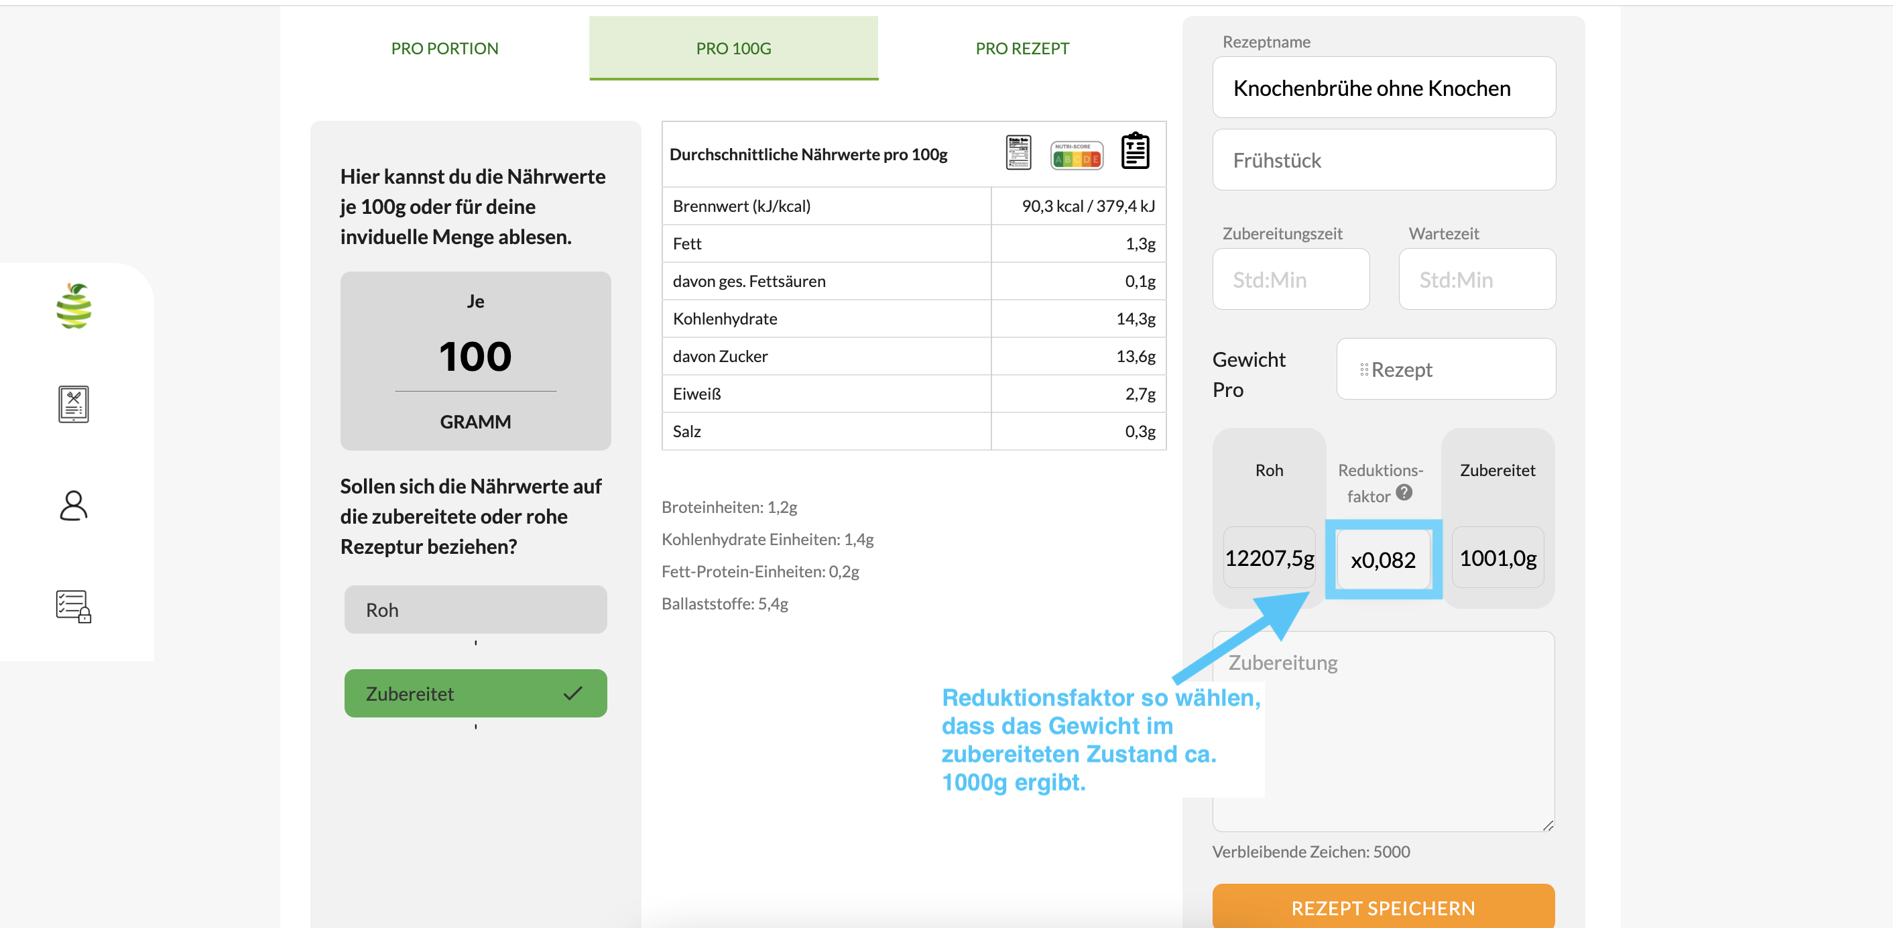1893x928 pixels.
Task: Click the Zubereitet checkmark
Action: (572, 693)
